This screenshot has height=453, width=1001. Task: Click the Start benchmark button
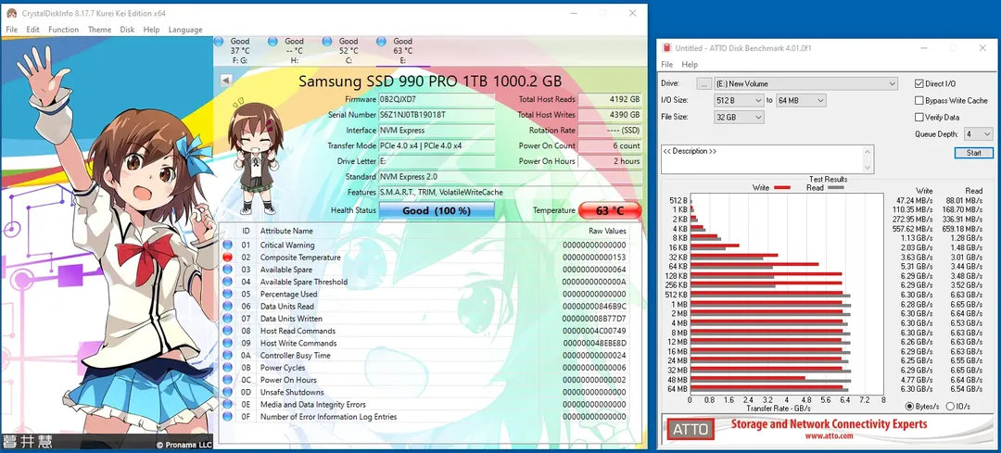tap(973, 153)
